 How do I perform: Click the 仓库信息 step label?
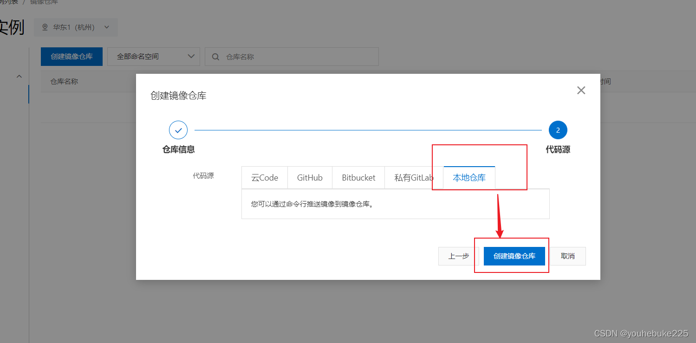pyautogui.click(x=178, y=149)
